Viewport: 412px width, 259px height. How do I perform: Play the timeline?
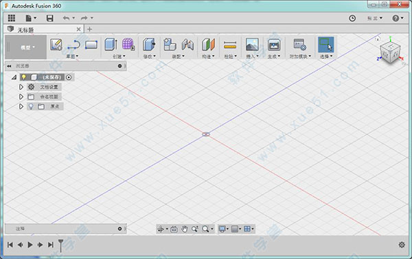click(30, 245)
